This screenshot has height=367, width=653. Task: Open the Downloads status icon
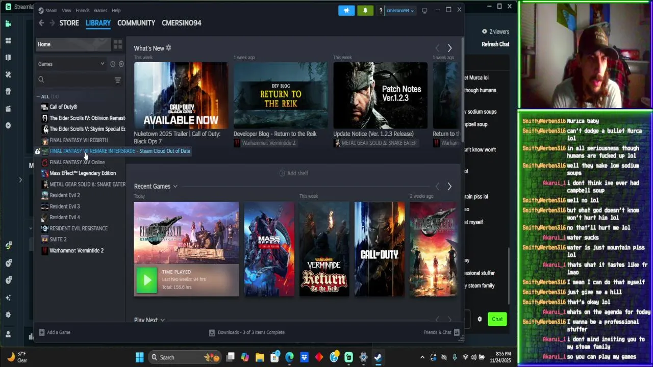[x=212, y=332]
